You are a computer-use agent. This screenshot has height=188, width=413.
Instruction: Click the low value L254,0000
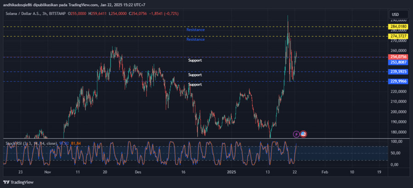pyautogui.click(x=118, y=13)
